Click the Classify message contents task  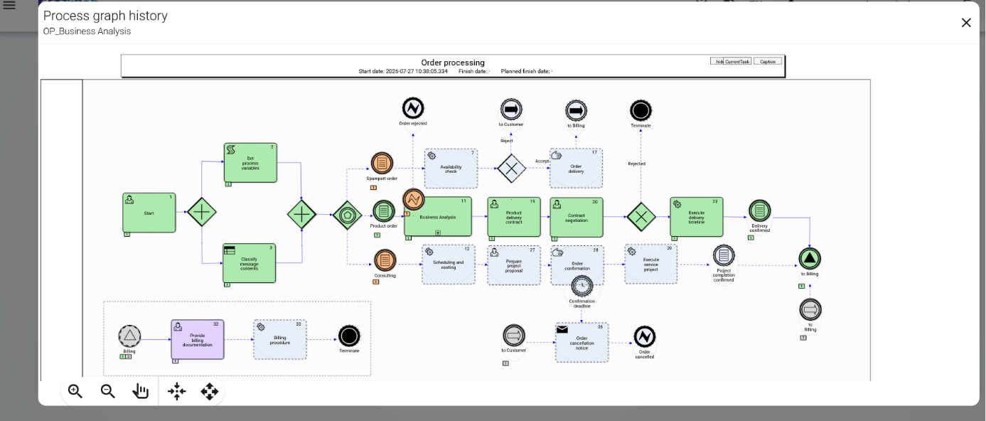coord(249,263)
